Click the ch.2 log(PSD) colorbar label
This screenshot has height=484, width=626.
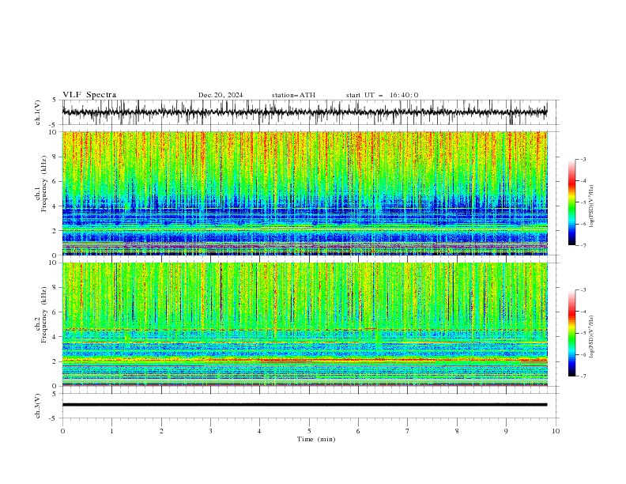pos(591,337)
